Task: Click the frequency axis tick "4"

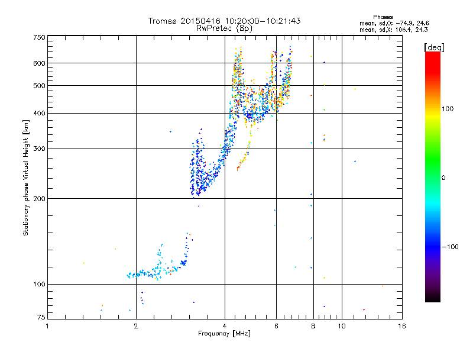Action: [225, 326]
